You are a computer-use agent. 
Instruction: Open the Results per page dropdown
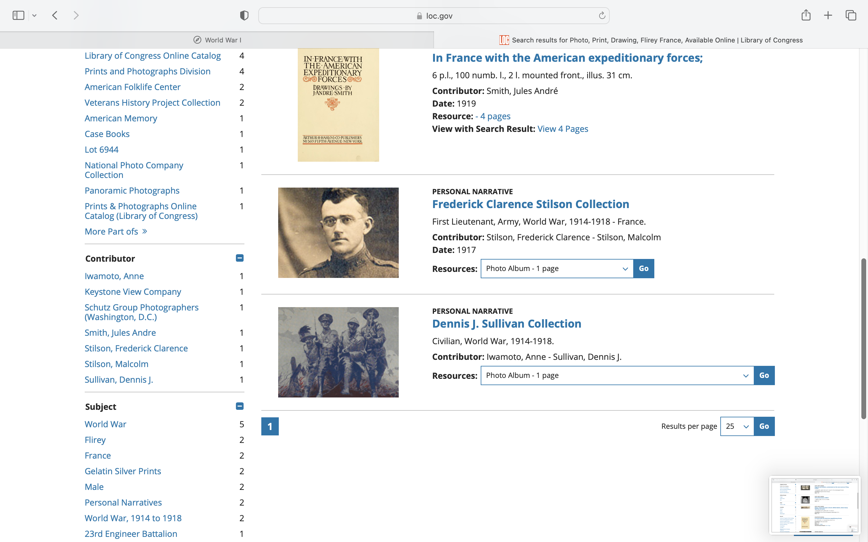point(737,426)
